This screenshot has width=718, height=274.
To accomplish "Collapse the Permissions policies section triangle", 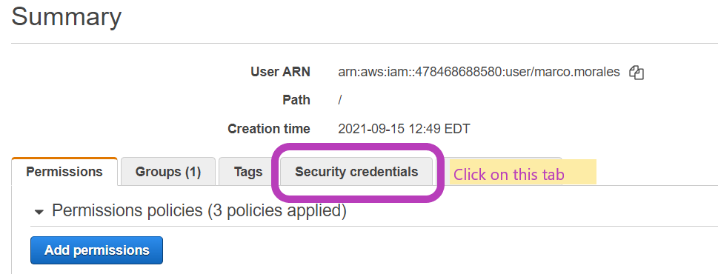I will pyautogui.click(x=39, y=212).
